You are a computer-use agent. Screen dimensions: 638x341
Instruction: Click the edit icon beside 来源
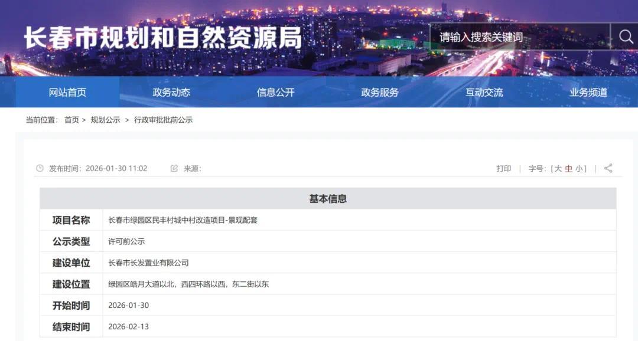174,168
